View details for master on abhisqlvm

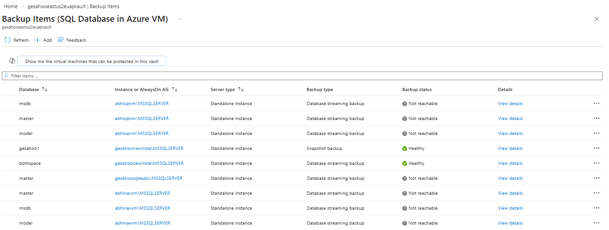tap(510, 119)
